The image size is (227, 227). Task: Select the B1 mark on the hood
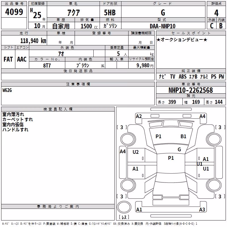pyautogui.click(x=183, y=136)
